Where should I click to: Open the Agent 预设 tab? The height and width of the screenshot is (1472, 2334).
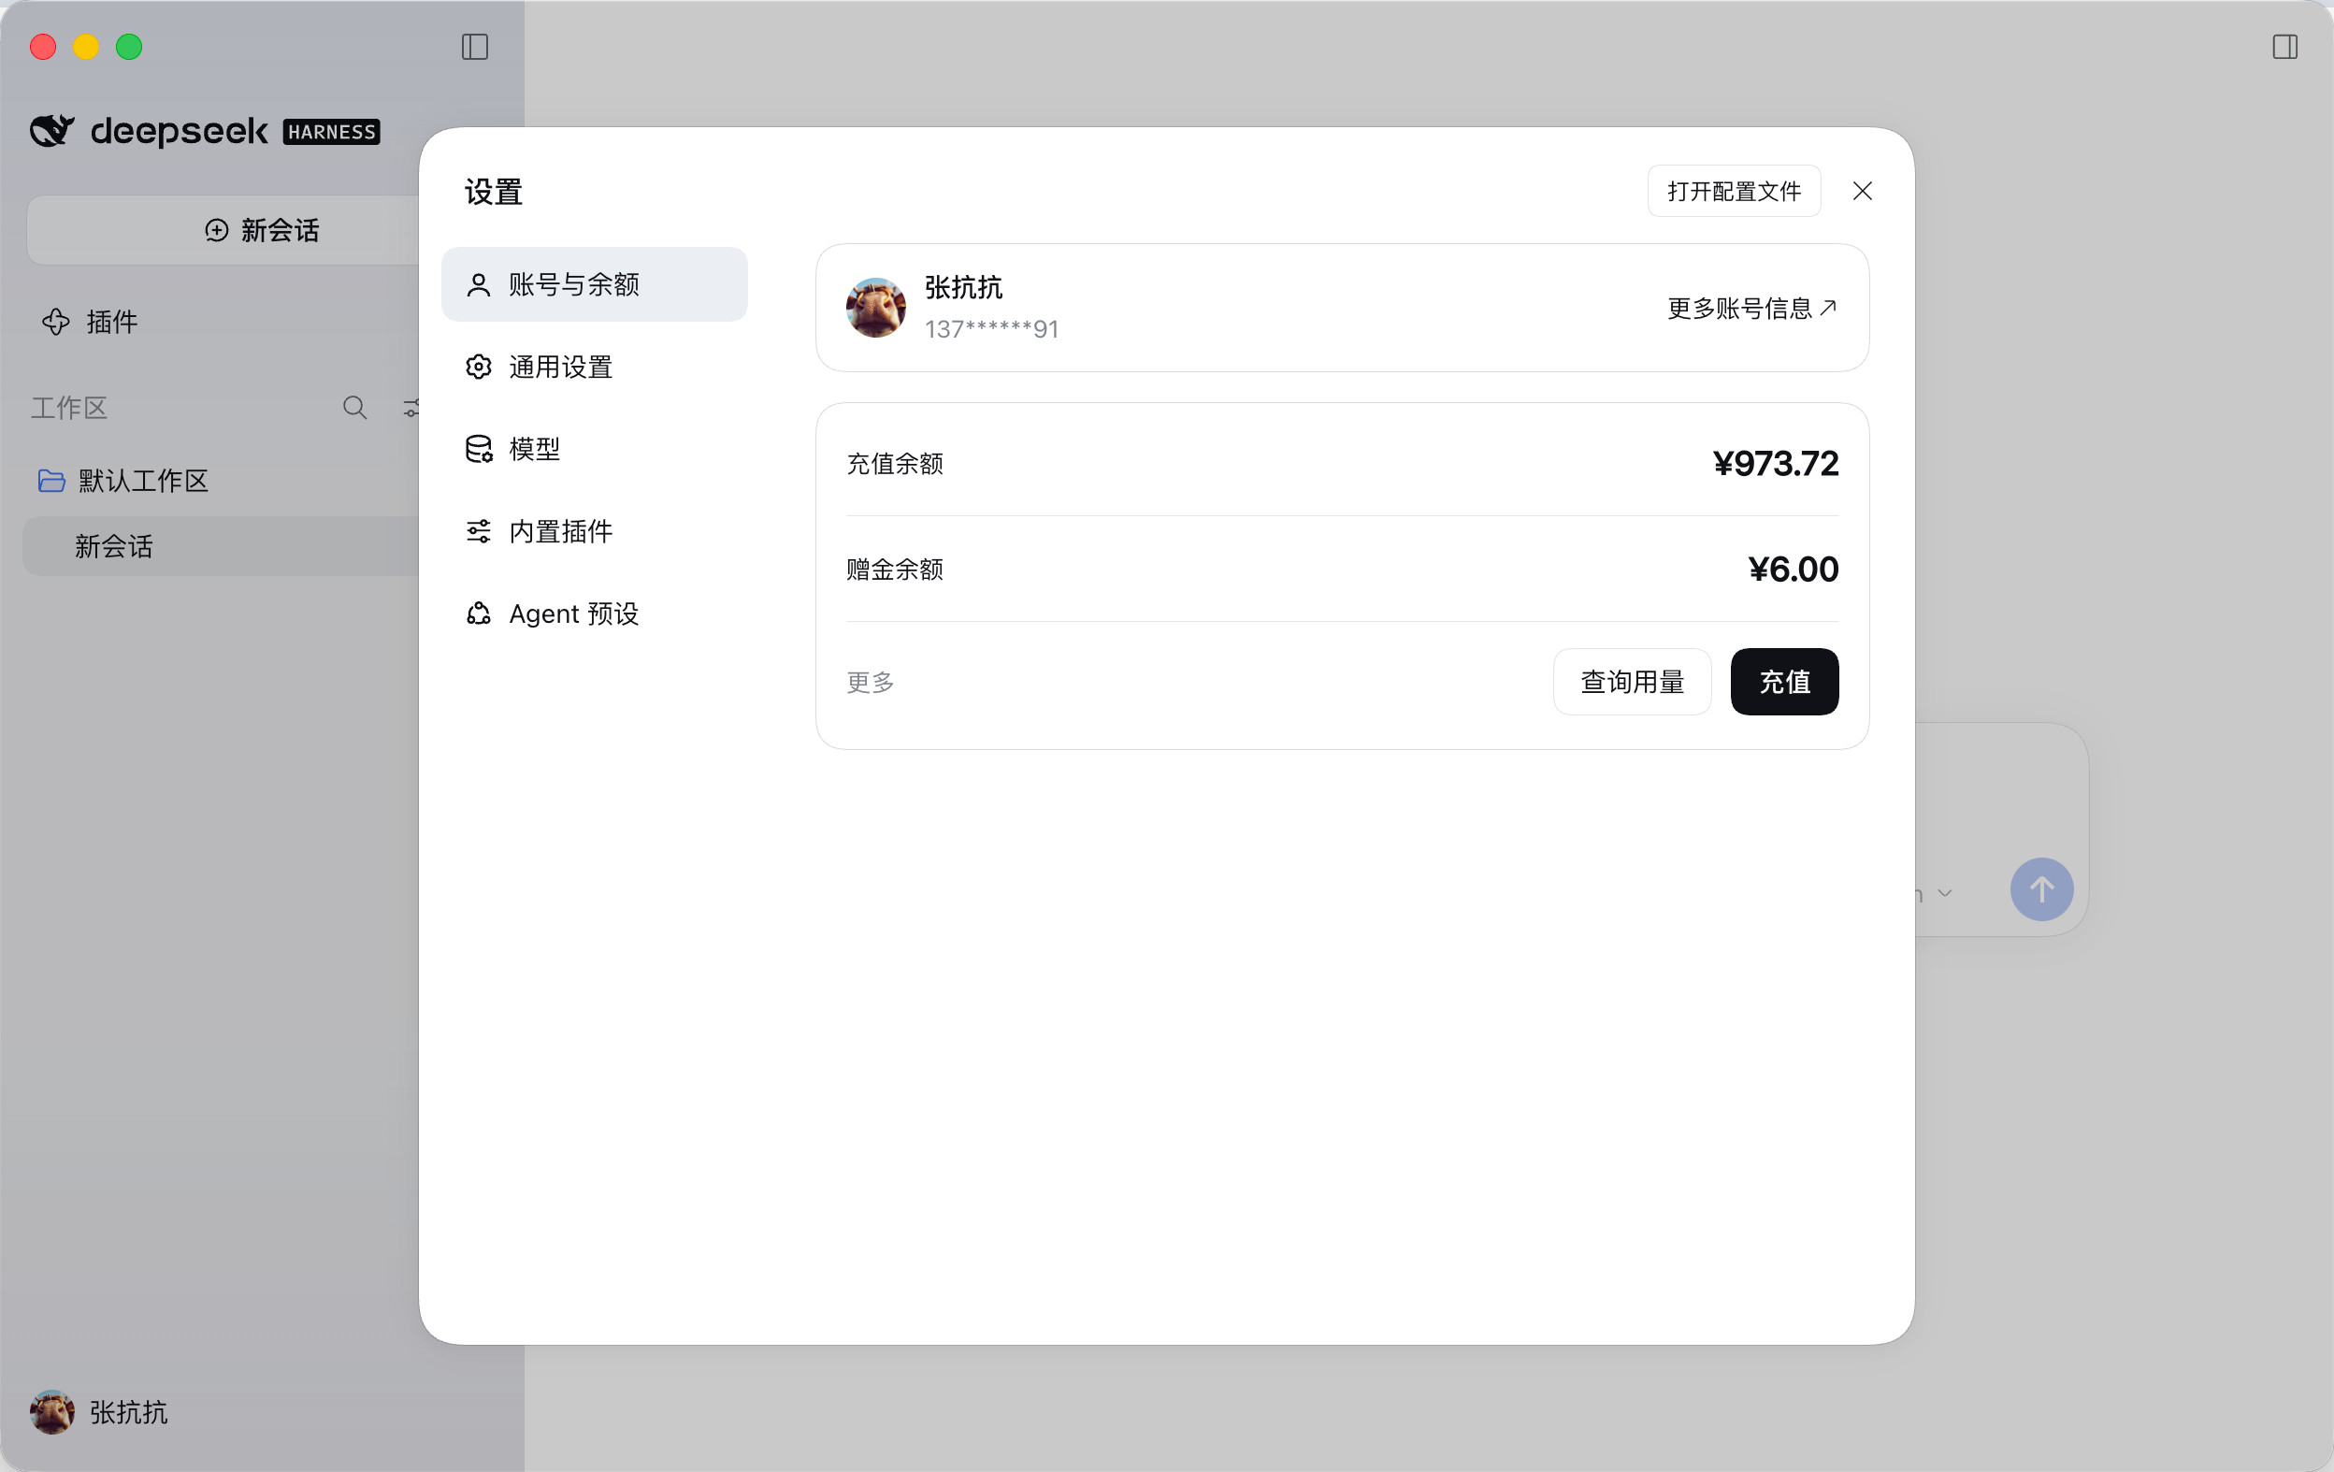(x=594, y=613)
